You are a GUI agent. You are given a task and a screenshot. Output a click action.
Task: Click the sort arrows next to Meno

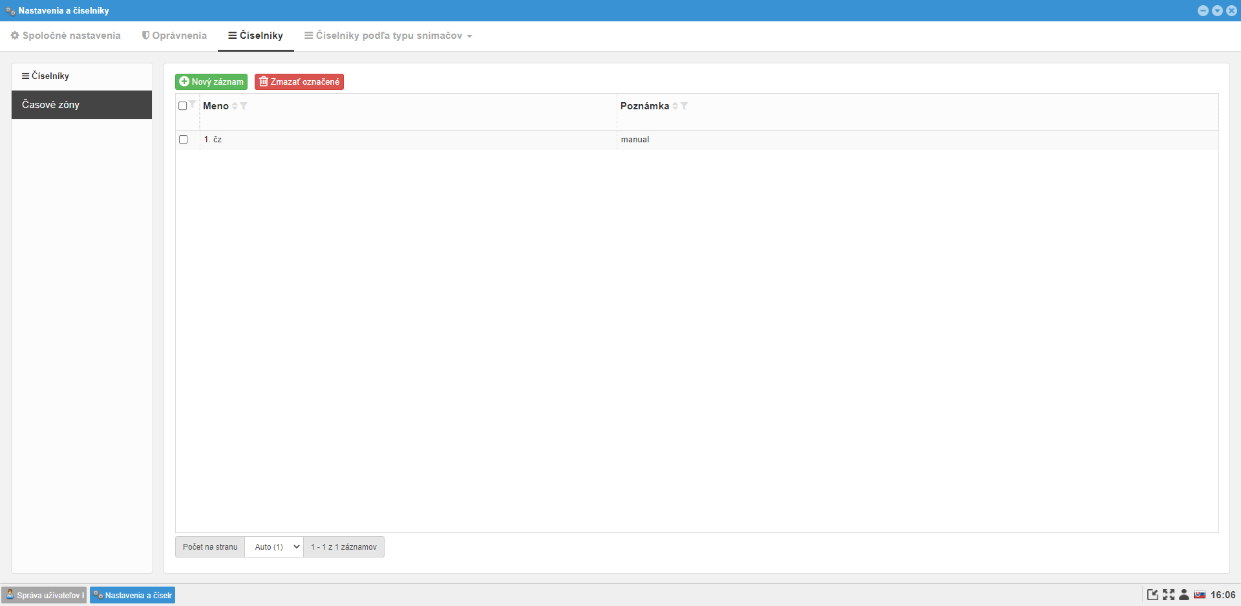tap(235, 106)
